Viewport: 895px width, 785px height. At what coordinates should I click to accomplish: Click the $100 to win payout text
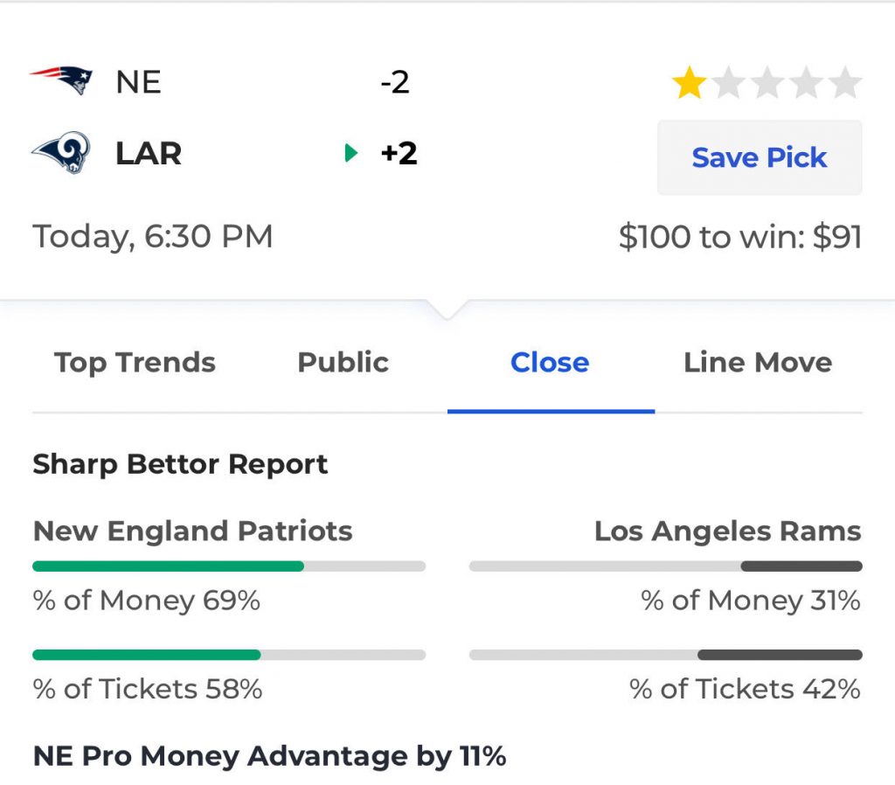(x=739, y=237)
